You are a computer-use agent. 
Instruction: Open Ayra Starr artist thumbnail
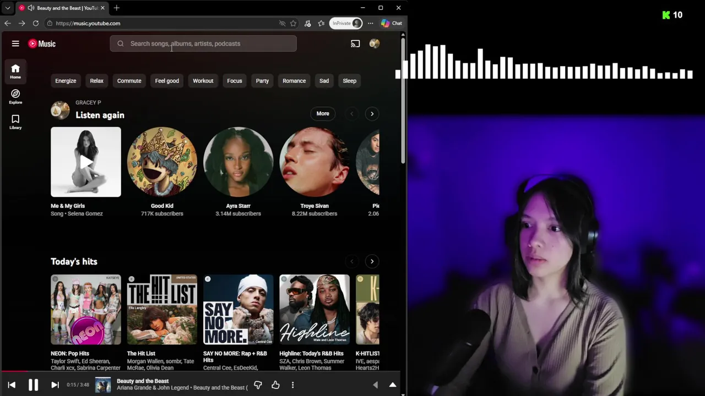(x=238, y=162)
